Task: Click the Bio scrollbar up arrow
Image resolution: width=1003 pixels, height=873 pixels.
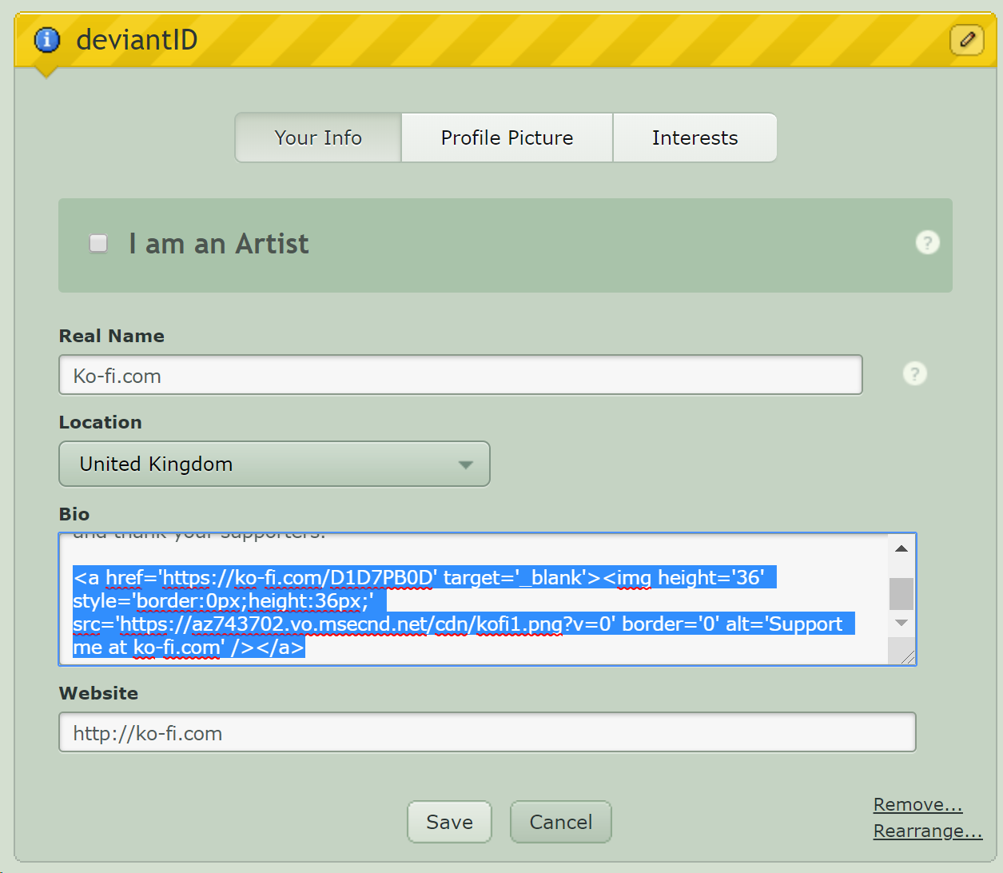Action: [x=902, y=548]
